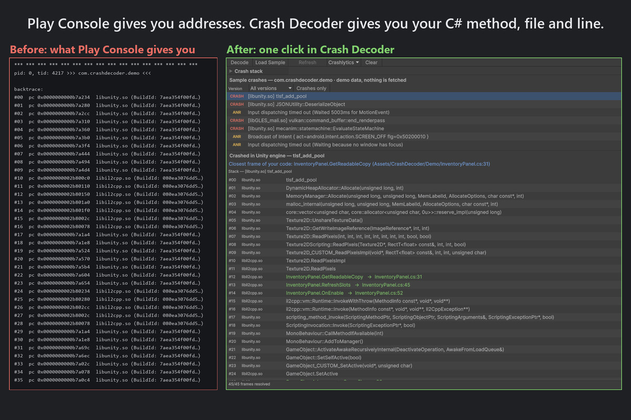This screenshot has height=420, width=631.
Task: Open the All versions dropdown
Action: 270,88
